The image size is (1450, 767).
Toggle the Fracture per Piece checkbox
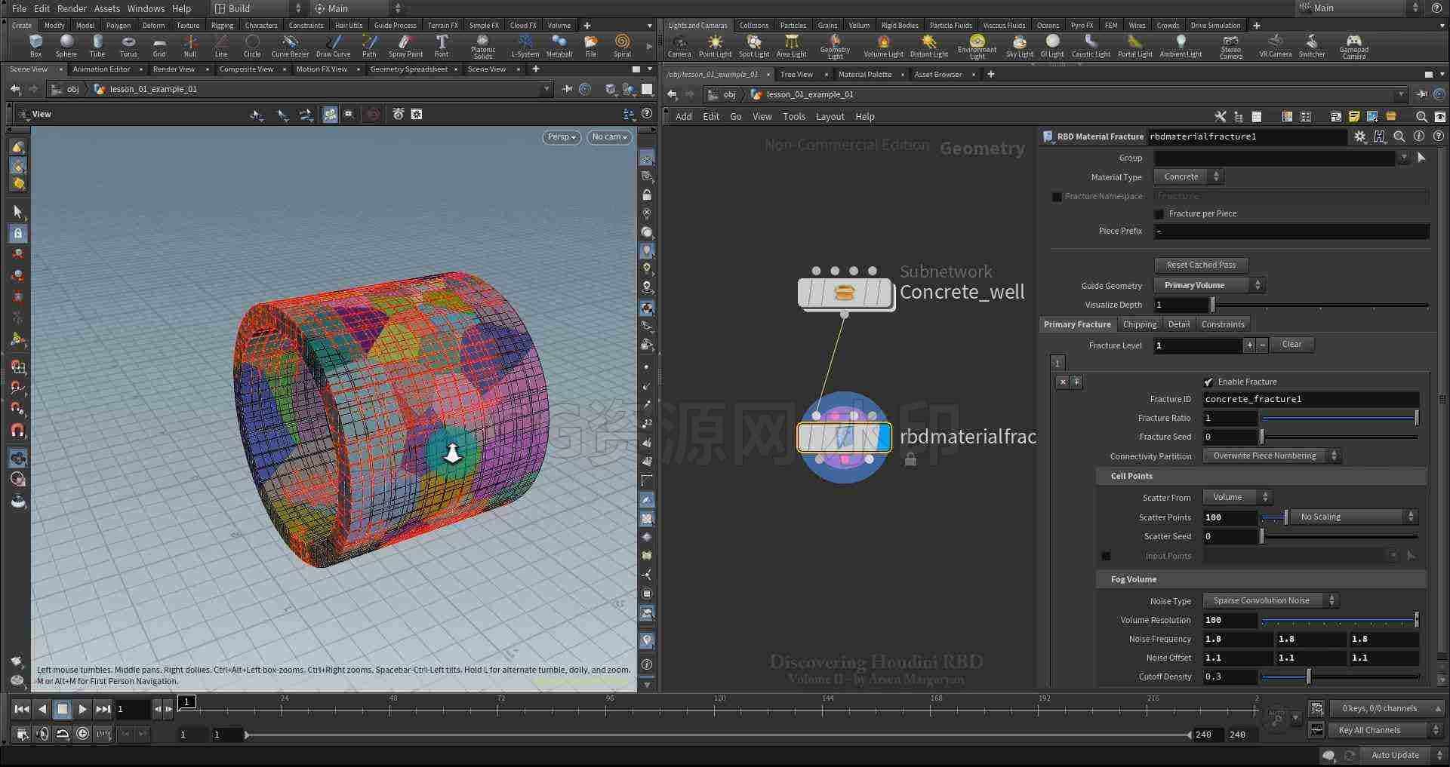(1159, 214)
